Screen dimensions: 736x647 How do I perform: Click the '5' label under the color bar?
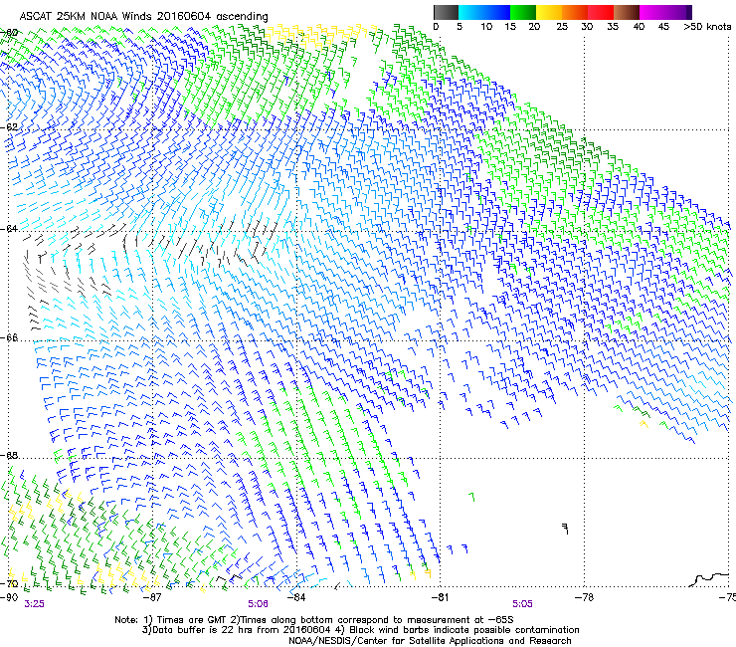pyautogui.click(x=460, y=27)
